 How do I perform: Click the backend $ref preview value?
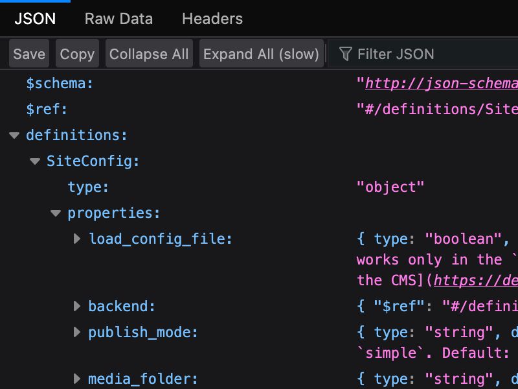(438, 306)
